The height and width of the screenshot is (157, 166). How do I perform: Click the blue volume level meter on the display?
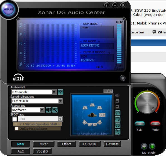pyautogui.click(x=119, y=44)
